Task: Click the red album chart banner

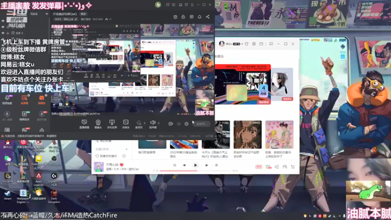Action: (x=242, y=84)
